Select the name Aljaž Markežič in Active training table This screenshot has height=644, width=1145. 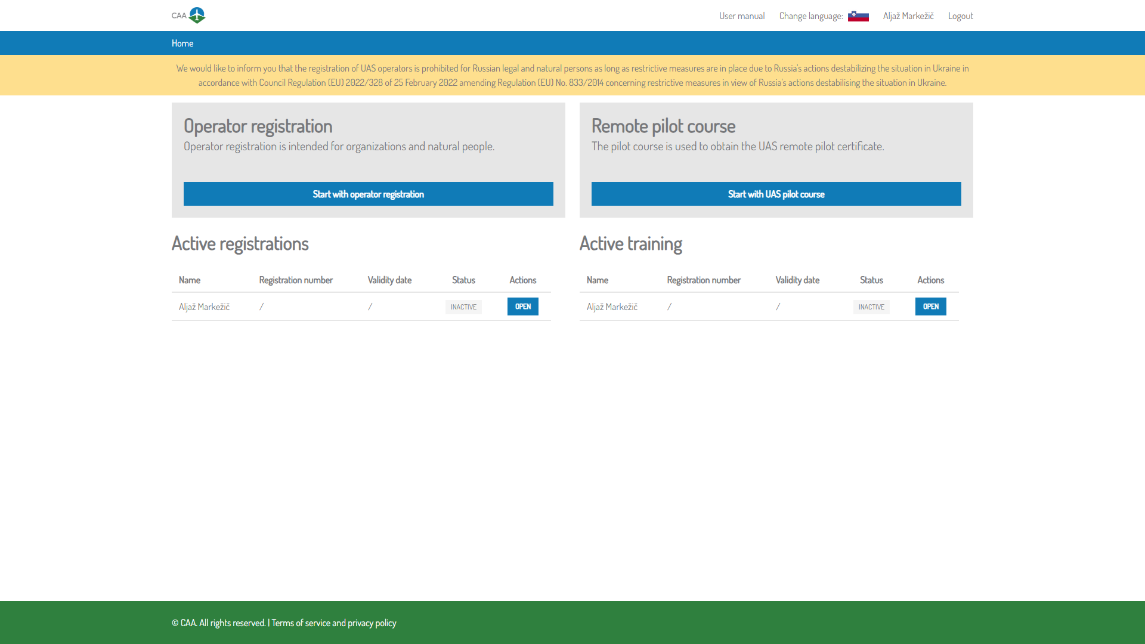(612, 306)
